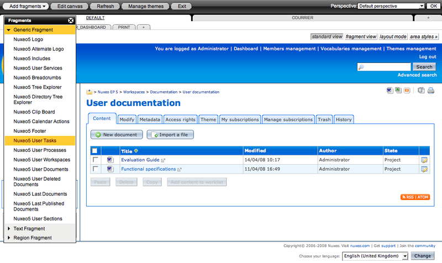Click the New document button

[117, 135]
